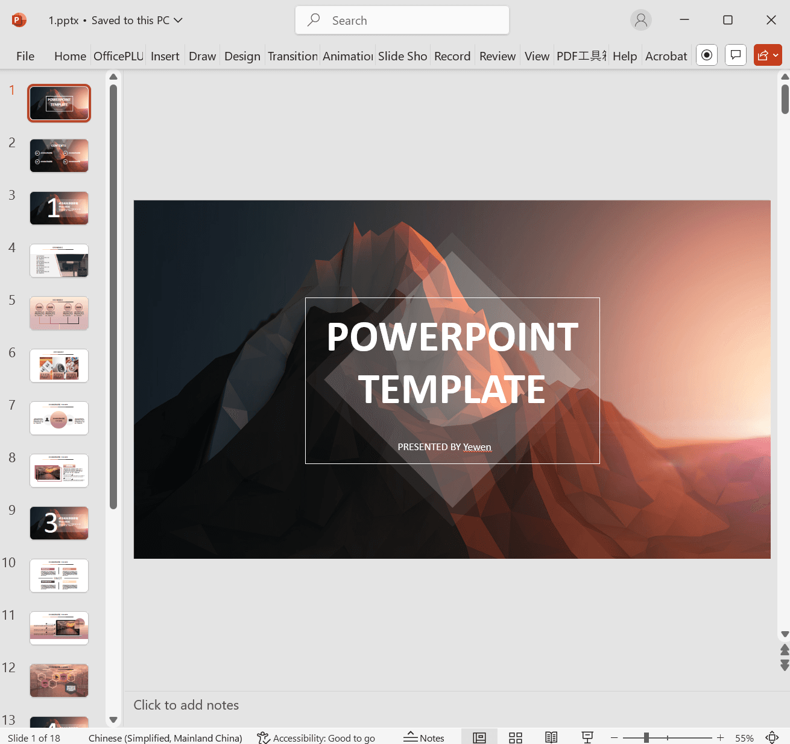The height and width of the screenshot is (744, 790).
Task: Open the Record tab
Action: (x=452, y=56)
